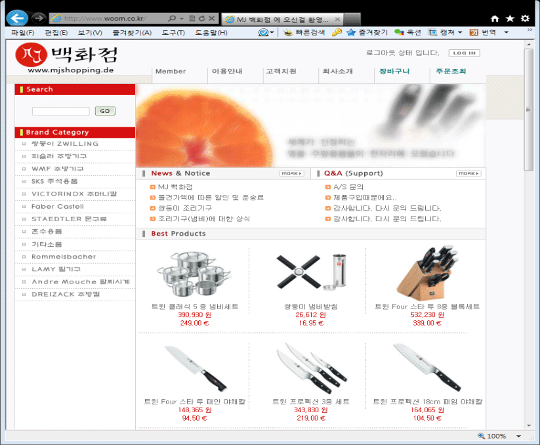Click MORE button for Q&A Support
Screen dimensions: 540x445
(x=468, y=173)
